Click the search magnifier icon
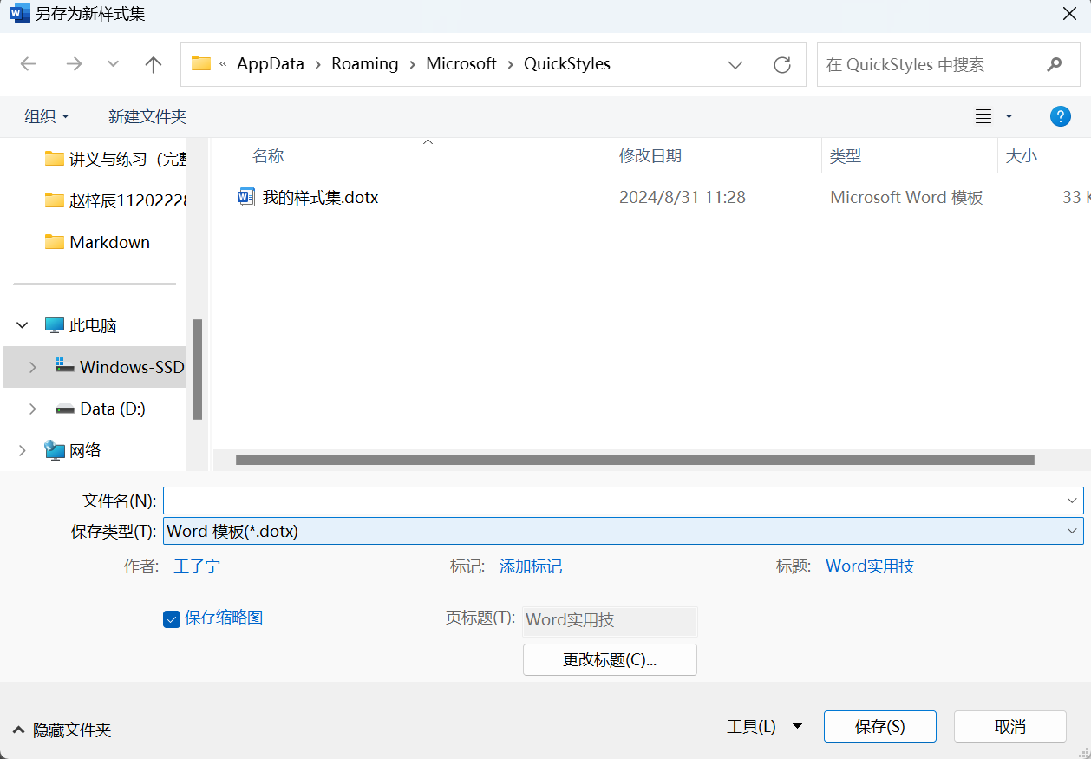 point(1055,64)
